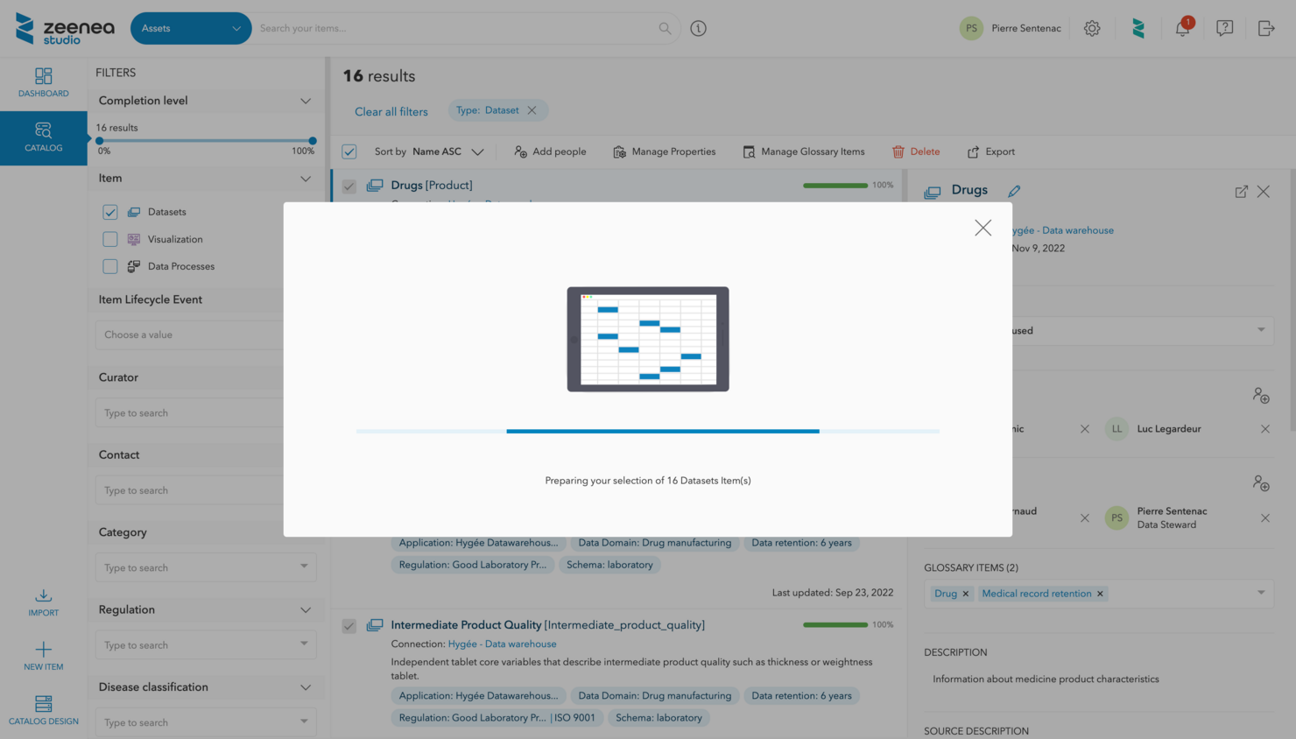The height and width of the screenshot is (739, 1296).
Task: Enable the Visualization filter checkbox
Action: (110, 239)
